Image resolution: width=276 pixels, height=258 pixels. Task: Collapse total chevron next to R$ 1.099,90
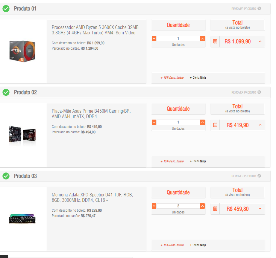tap(260, 41)
